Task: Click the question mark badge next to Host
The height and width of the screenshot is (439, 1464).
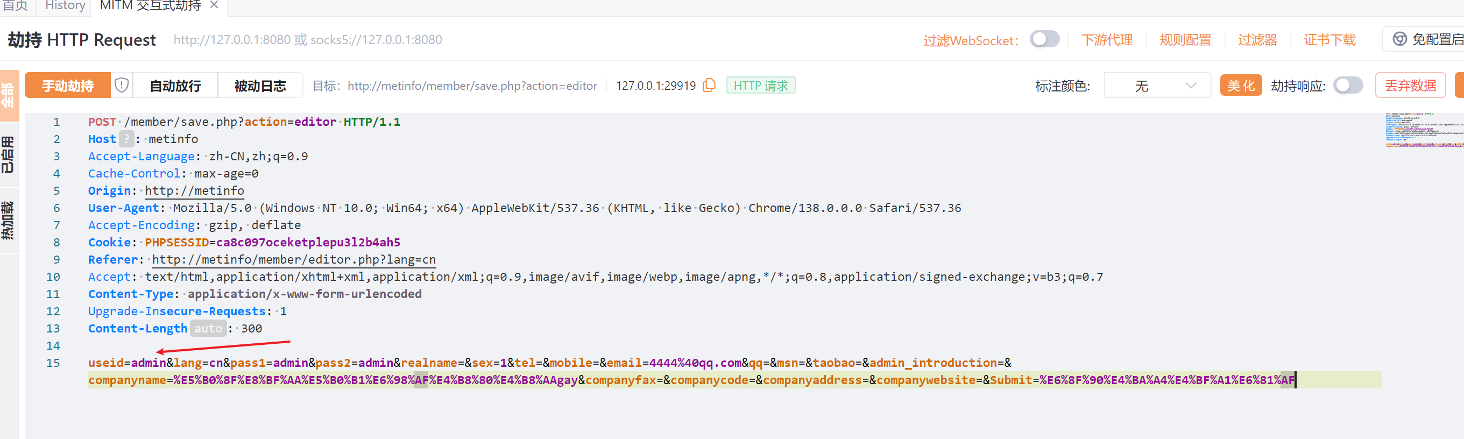Action: [x=126, y=139]
